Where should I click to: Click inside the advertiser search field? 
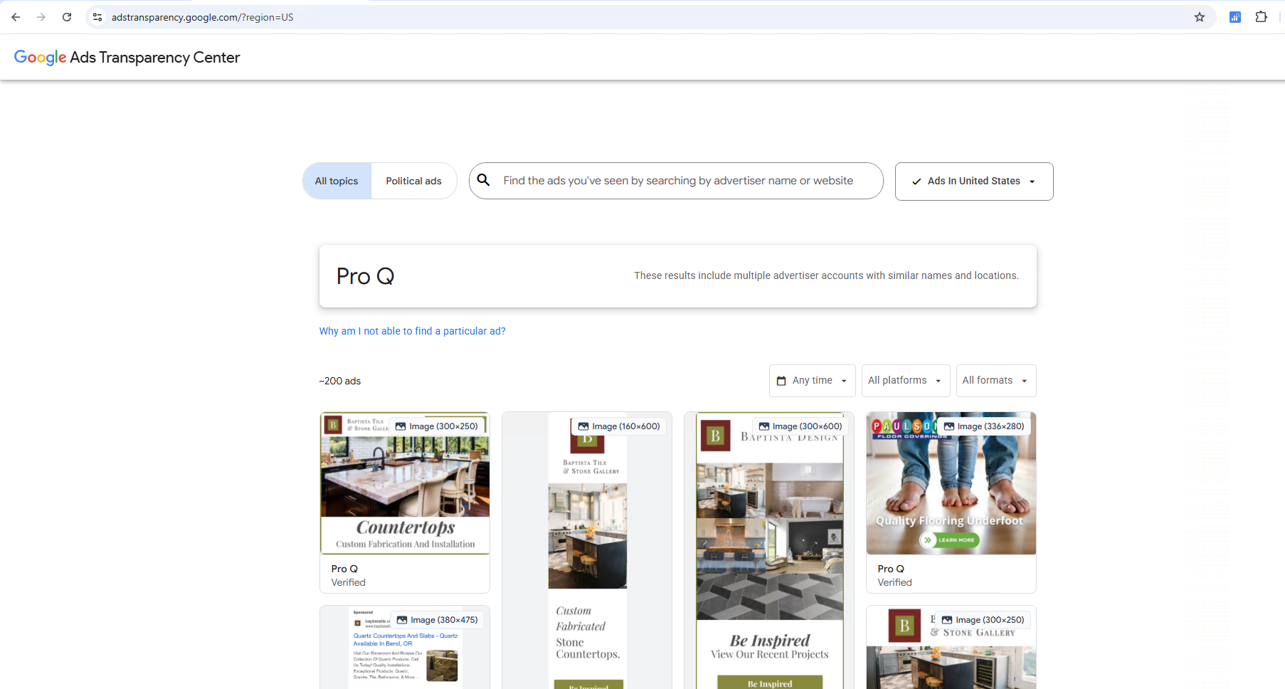click(676, 180)
